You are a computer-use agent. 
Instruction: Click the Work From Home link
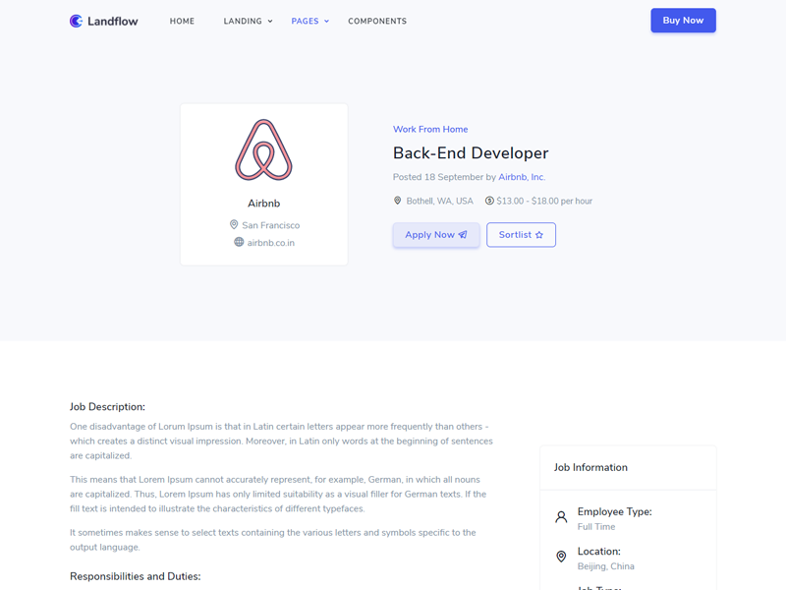(430, 129)
